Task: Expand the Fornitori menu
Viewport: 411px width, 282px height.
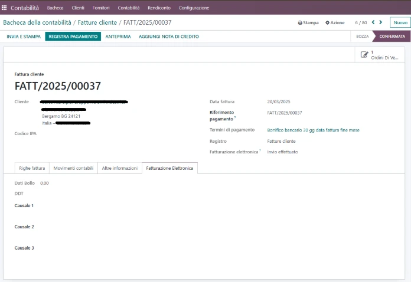Action: tap(101, 8)
